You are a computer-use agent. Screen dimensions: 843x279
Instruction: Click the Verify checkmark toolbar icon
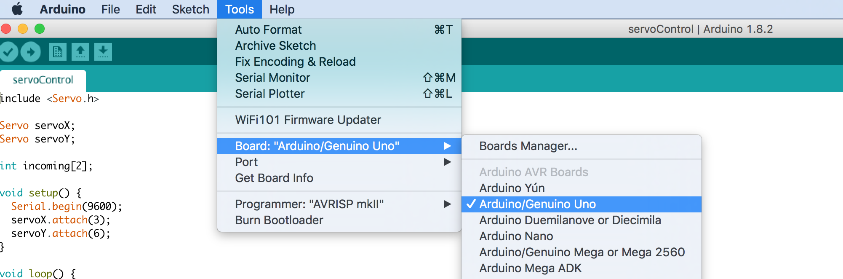[8, 52]
